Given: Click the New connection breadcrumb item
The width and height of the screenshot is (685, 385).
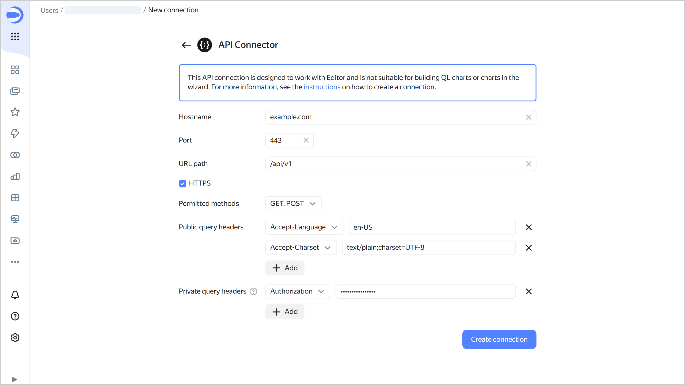Looking at the screenshot, I should click(x=173, y=10).
